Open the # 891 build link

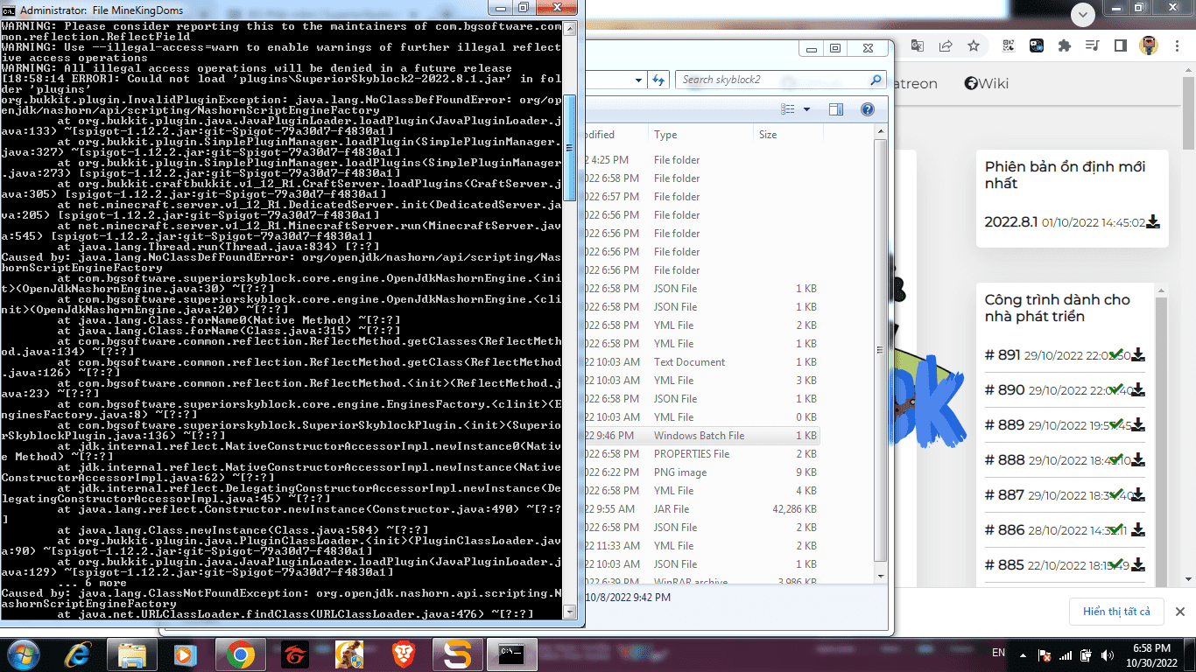click(x=1003, y=354)
